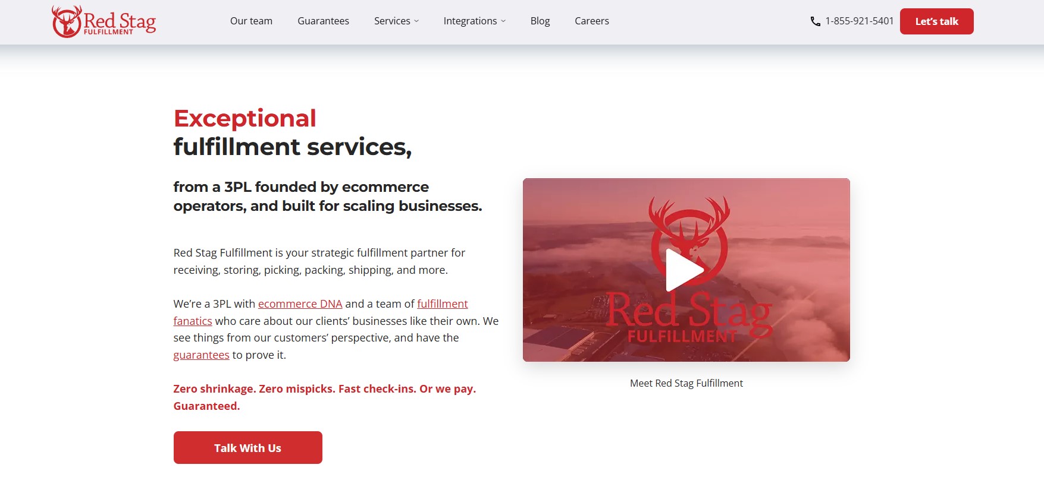Click the 3PL founded by ecommerce subheading
Image resolution: width=1044 pixels, height=493 pixels.
click(327, 197)
